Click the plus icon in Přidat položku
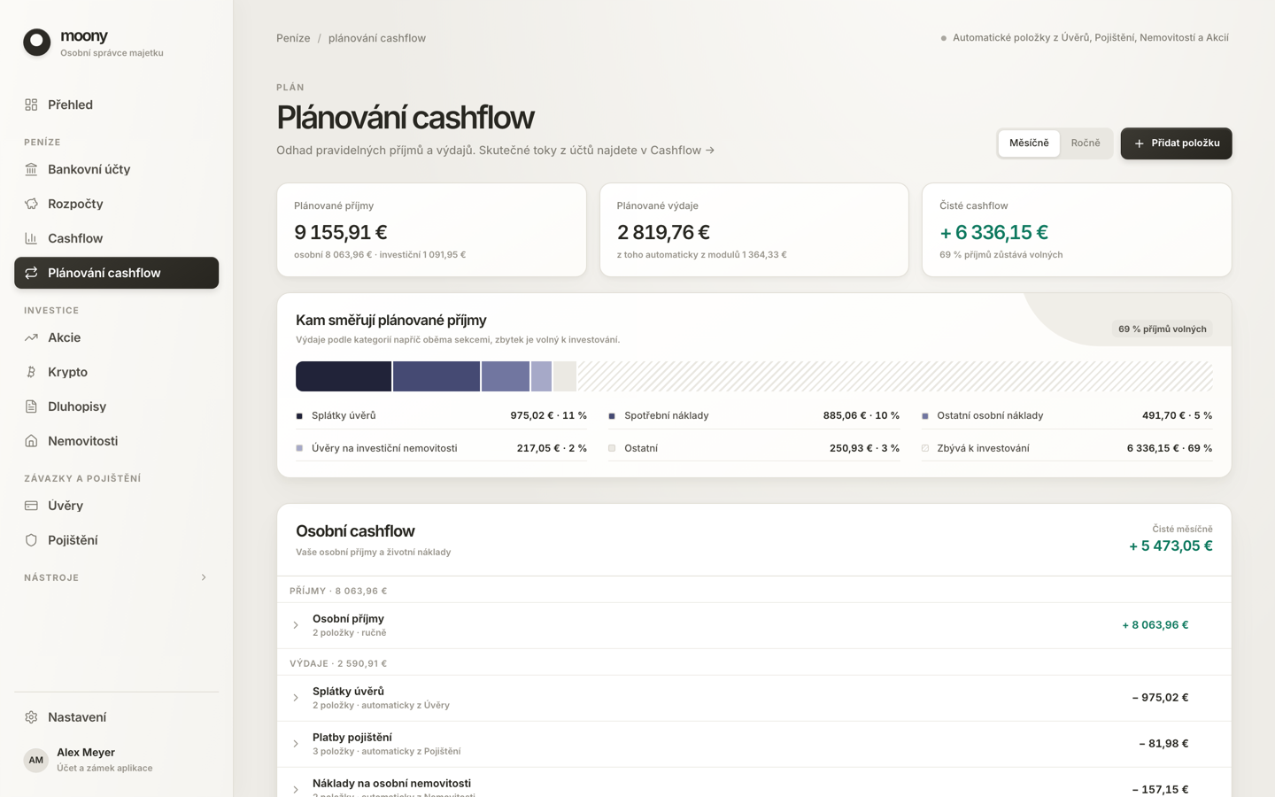The image size is (1275, 797). (x=1140, y=143)
